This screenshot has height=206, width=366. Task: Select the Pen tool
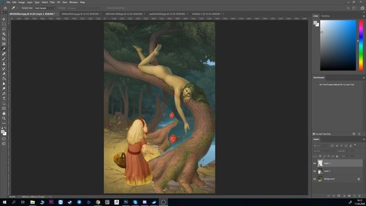click(4, 94)
